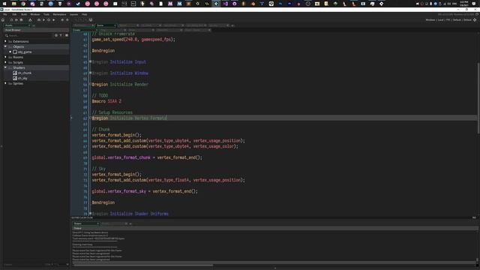
Task: Click the add asset icon beside search
Action: (56, 35)
